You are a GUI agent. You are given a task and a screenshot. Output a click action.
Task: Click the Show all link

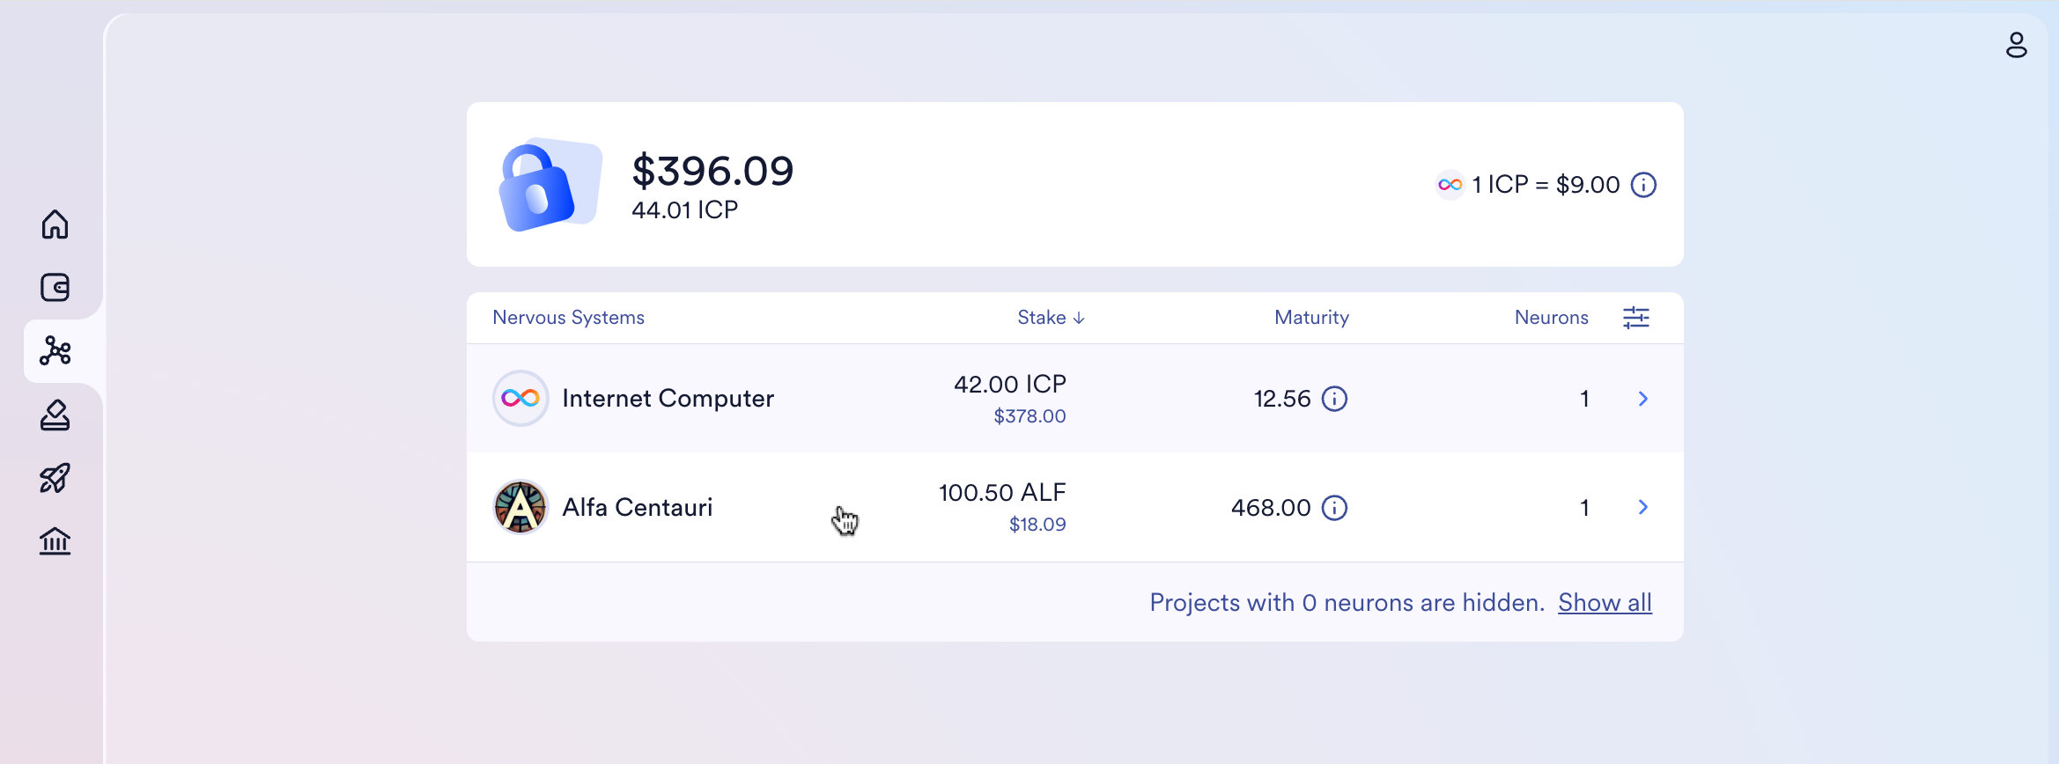(1605, 603)
